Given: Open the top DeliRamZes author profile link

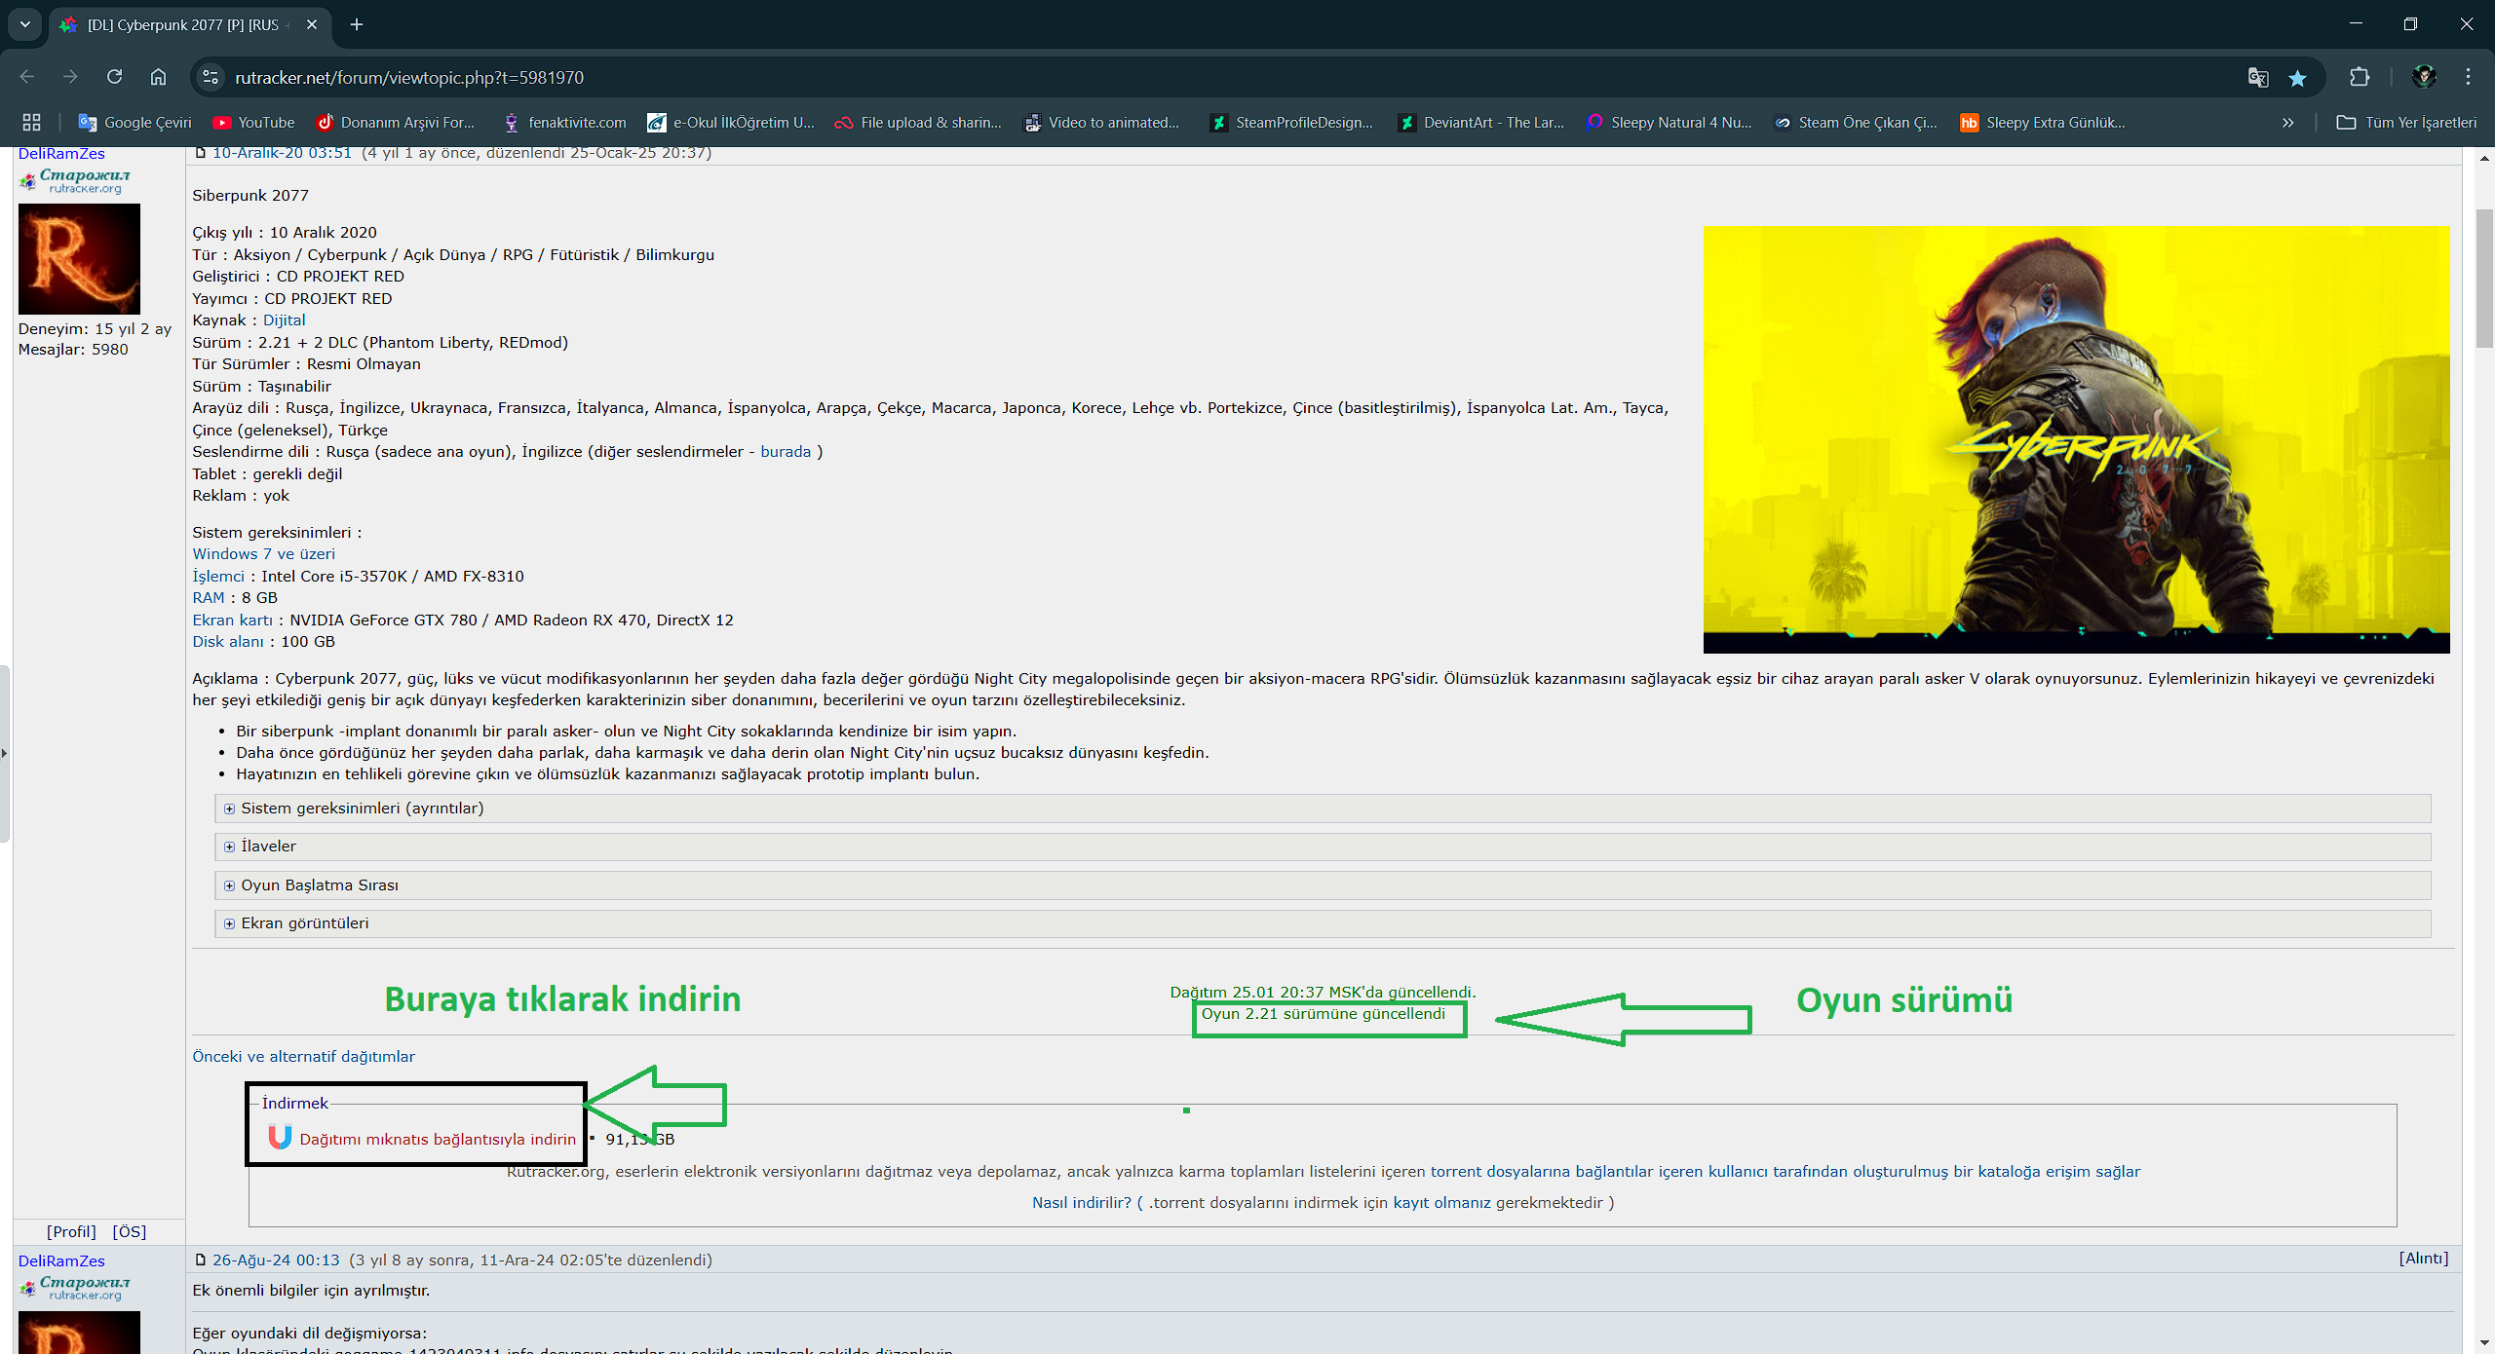Looking at the screenshot, I should tap(61, 154).
